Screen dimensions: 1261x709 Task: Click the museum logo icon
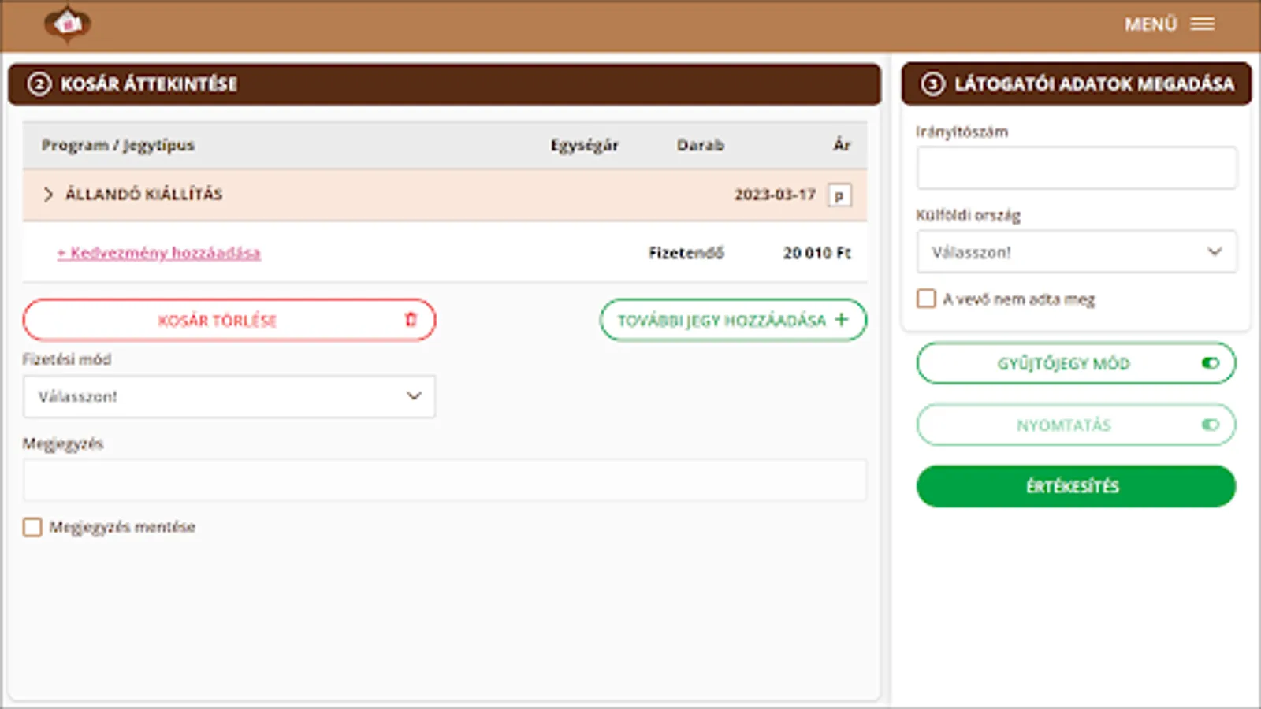click(68, 24)
